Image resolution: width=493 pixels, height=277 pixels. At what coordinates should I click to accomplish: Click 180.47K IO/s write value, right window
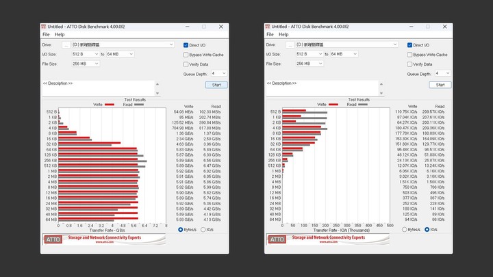(406, 128)
